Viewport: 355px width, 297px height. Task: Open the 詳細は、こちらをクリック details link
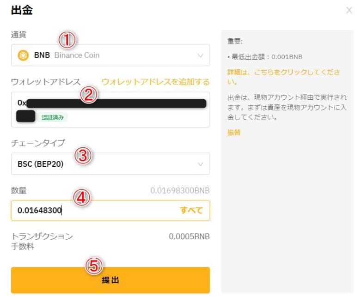(x=284, y=77)
